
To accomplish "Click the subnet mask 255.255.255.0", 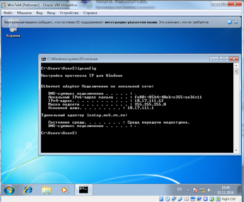I will (150, 104).
